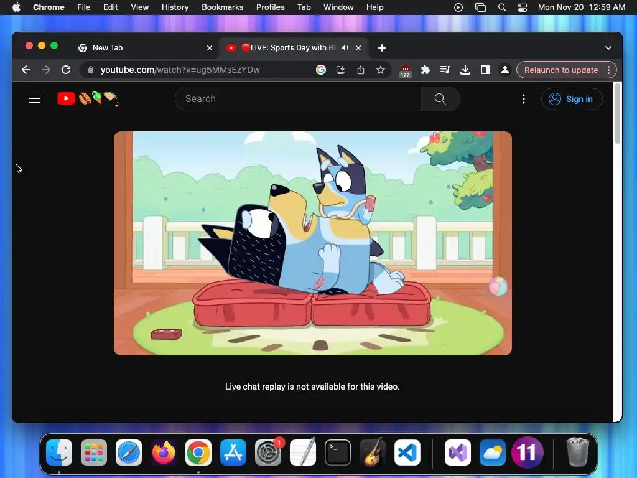The width and height of the screenshot is (637, 478).
Task: Open GarageBand from the Dock
Action: tap(373, 452)
